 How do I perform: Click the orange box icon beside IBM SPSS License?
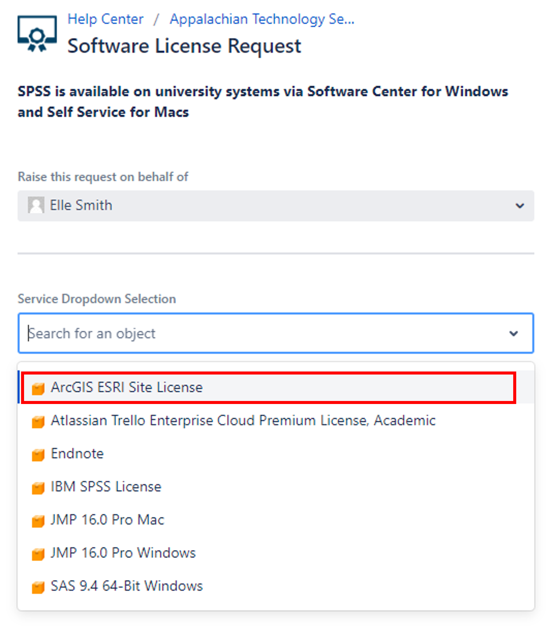[38, 488]
